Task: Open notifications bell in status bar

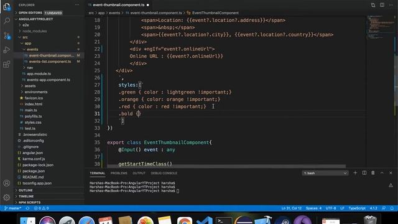Action: coord(392,208)
